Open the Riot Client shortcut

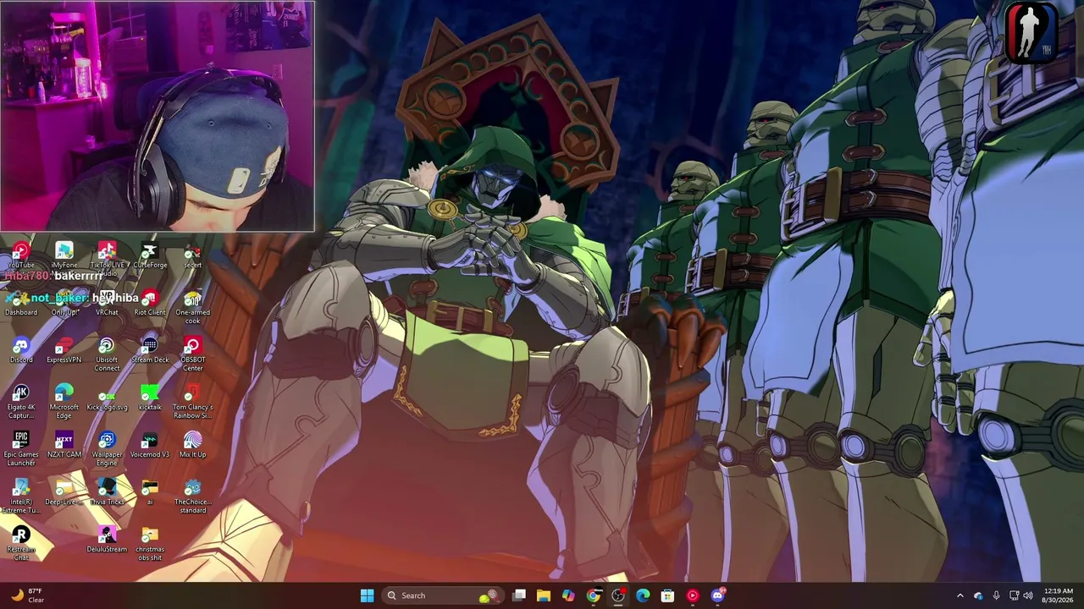tap(150, 303)
